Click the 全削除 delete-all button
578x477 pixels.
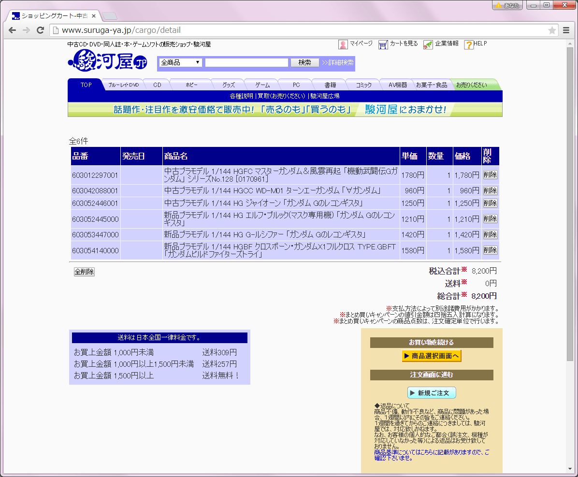pos(84,272)
